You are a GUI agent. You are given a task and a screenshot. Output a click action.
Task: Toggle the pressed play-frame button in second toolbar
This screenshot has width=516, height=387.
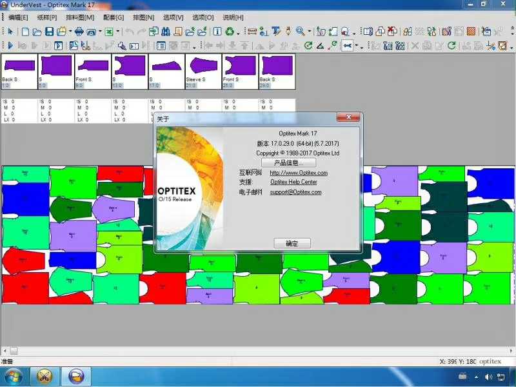click(x=58, y=45)
